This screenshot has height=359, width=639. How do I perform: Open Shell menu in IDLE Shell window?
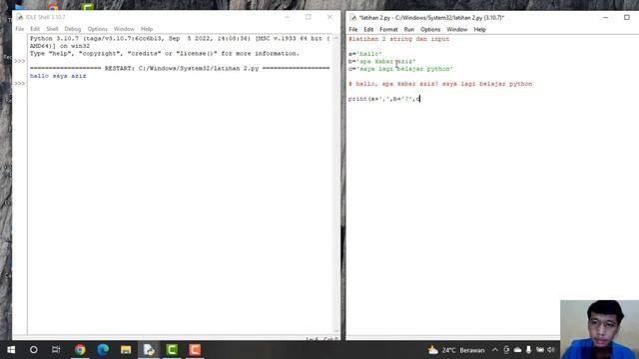point(52,29)
